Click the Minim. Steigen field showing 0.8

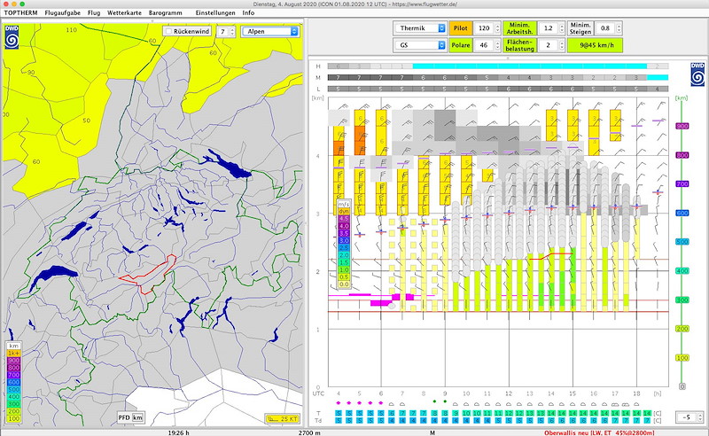click(605, 28)
